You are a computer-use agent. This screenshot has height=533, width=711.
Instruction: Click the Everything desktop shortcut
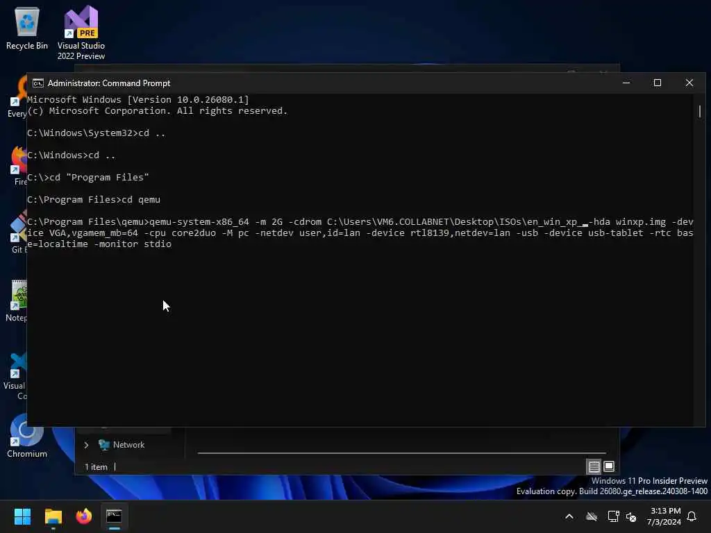tap(17, 97)
